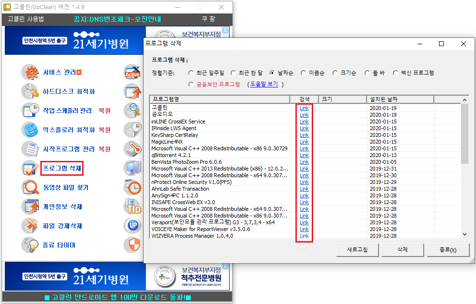The image size is (476, 304).
Task: Click the Internet Explorer optimization icon
Action: pyautogui.click(x=30, y=130)
